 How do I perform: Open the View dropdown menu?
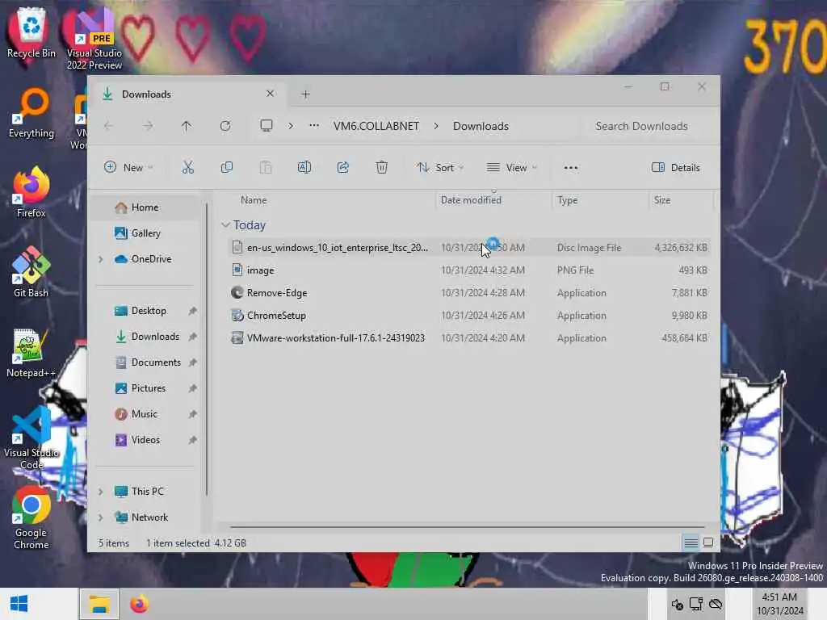[x=511, y=168]
